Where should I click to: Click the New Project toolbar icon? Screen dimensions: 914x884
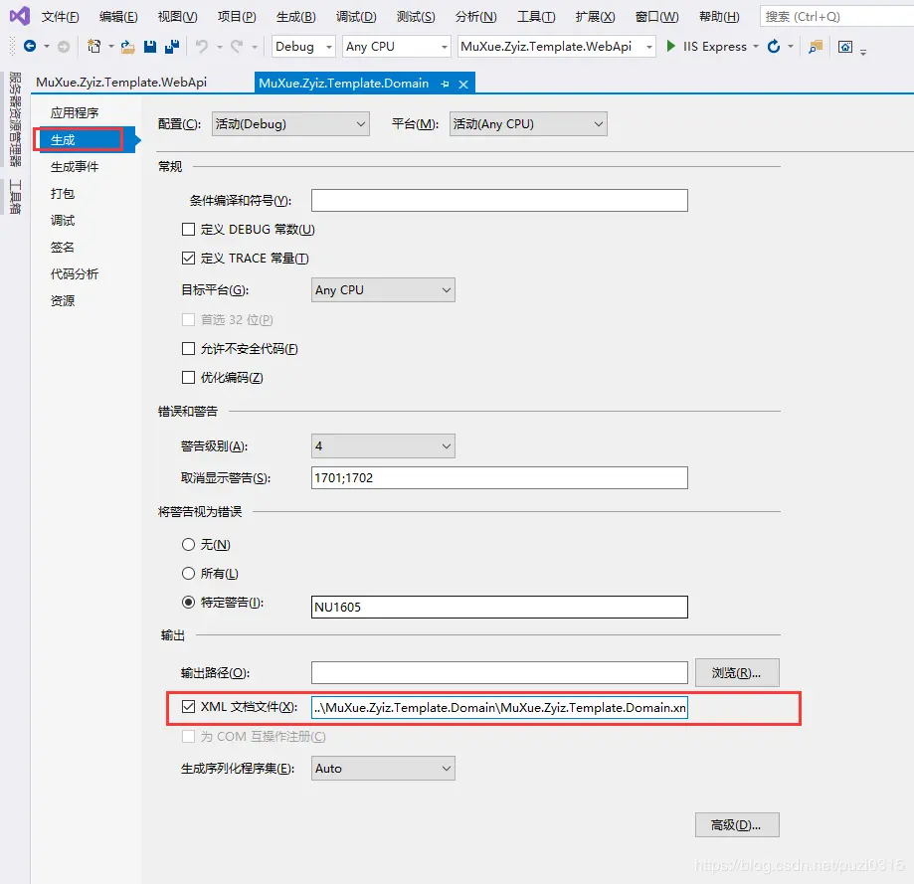point(93,46)
